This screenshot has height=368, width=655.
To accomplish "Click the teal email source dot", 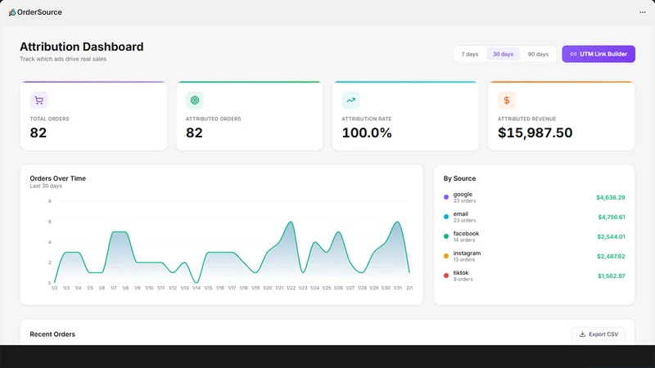I will point(446,217).
